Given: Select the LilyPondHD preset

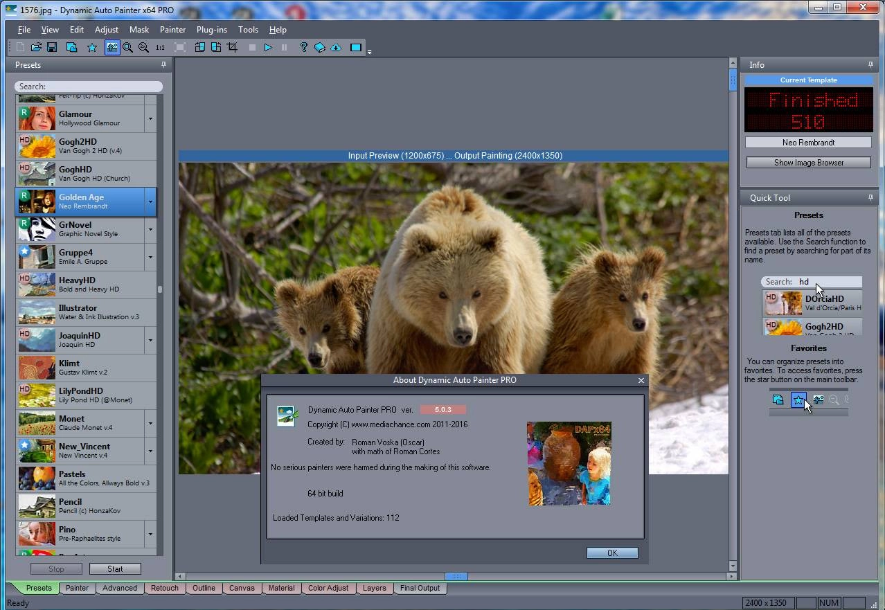Looking at the screenshot, I should (87, 395).
